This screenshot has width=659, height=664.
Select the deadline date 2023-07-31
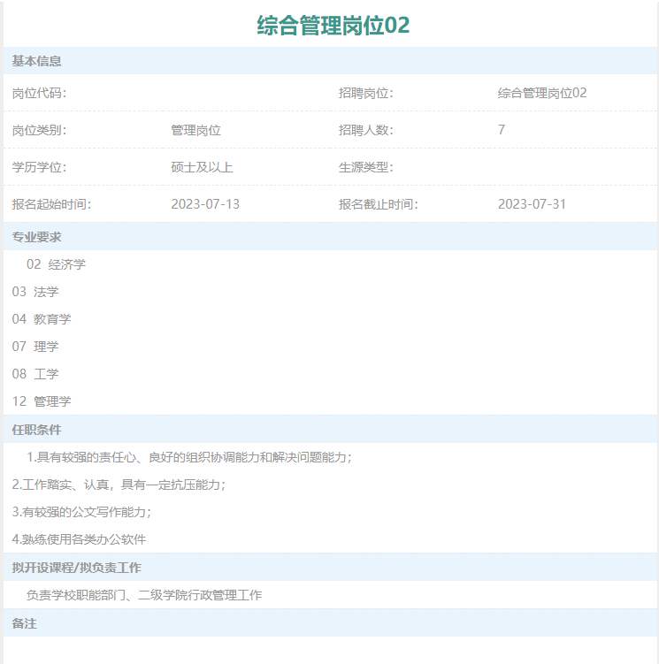(x=532, y=204)
